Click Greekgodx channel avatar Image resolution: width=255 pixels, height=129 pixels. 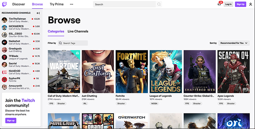tap(4, 50)
